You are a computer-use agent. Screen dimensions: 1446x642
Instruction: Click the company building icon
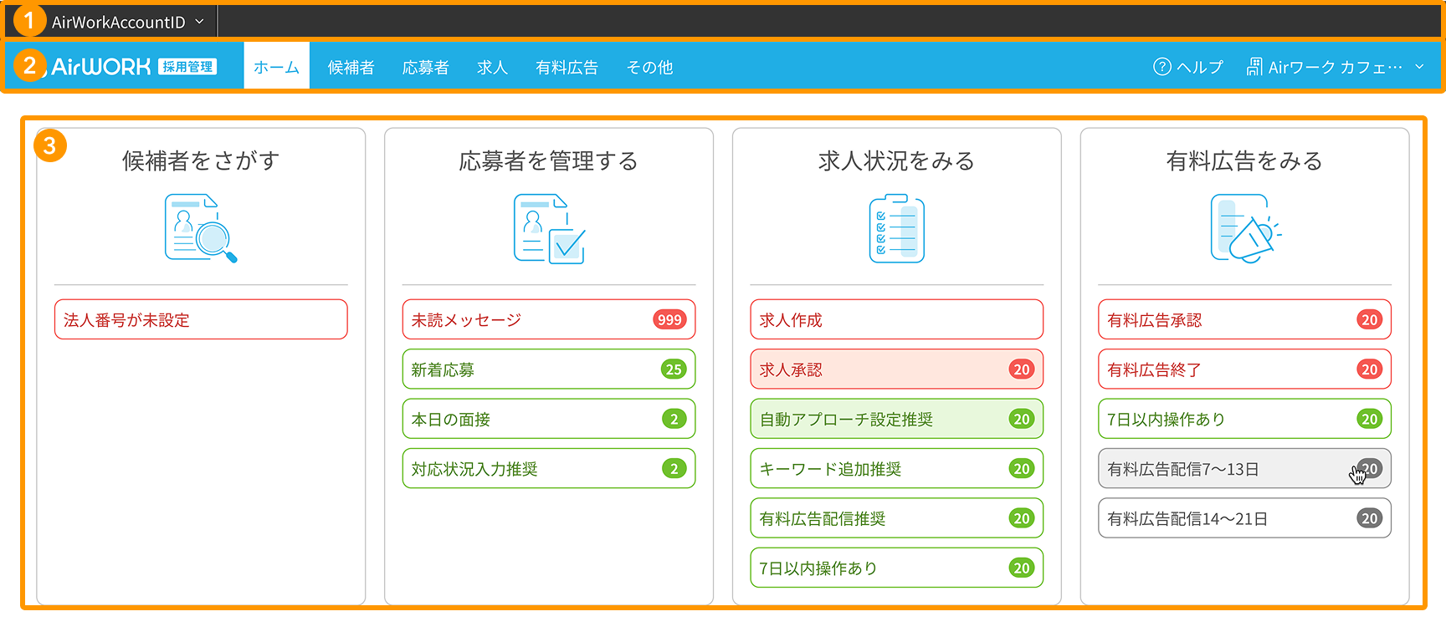pos(1254,67)
